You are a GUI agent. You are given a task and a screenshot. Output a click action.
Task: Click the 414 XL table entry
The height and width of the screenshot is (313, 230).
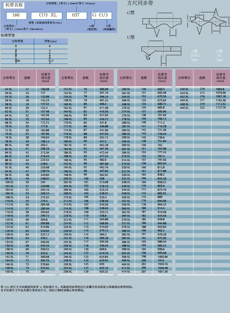(x=126, y=272)
